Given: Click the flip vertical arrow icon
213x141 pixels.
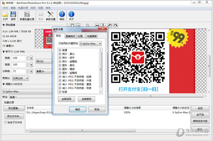Looking at the screenshot, I should [103, 25].
